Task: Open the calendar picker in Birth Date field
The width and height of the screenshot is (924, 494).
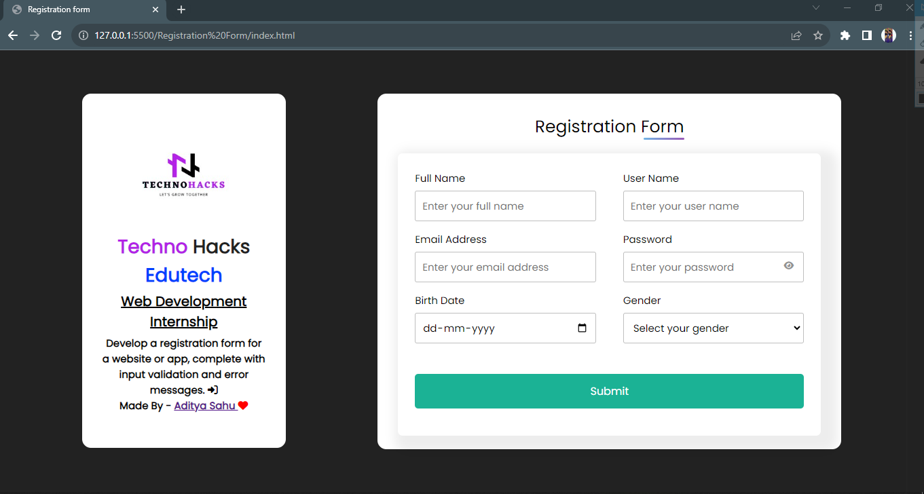Action: pos(582,328)
